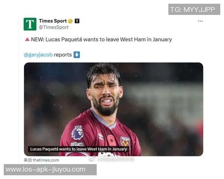Click the card caption about leaving West Ham
224x179 pixels.
[78, 149]
